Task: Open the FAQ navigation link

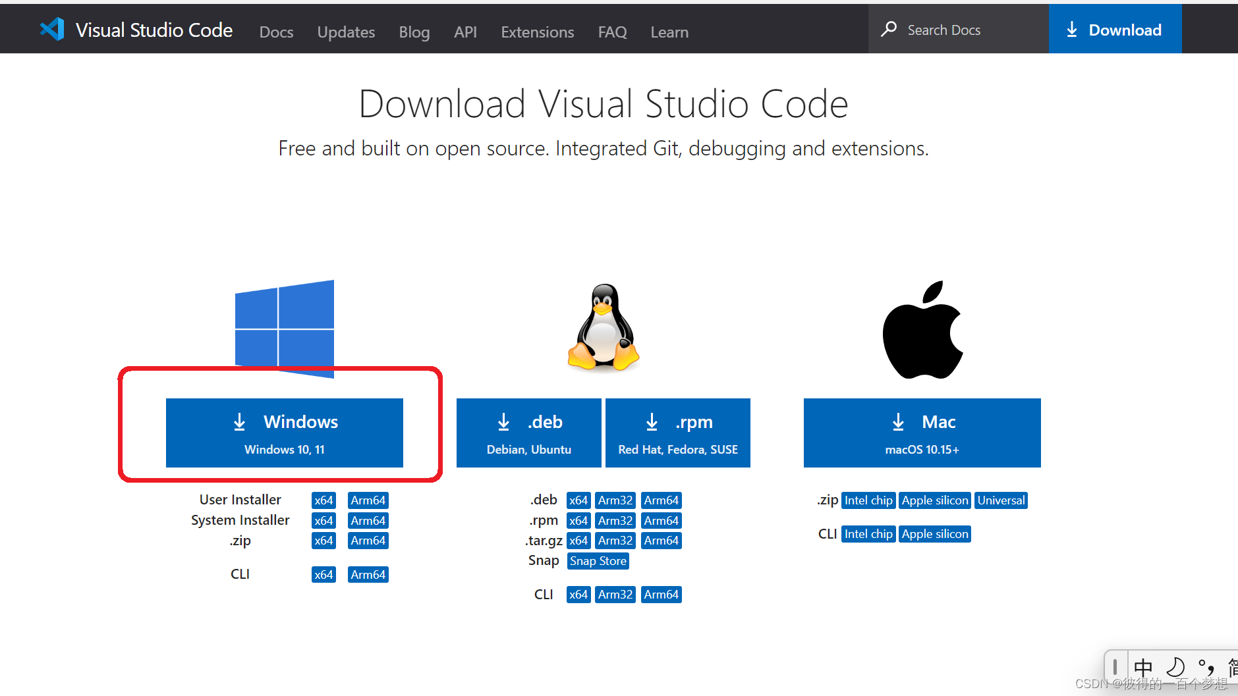Action: click(x=613, y=32)
